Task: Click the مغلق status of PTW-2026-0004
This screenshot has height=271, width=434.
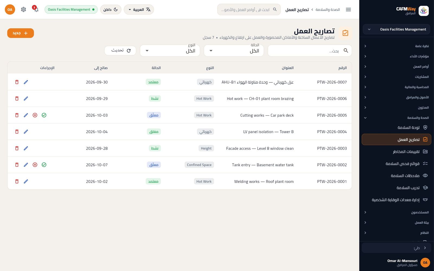Action: coord(154,132)
